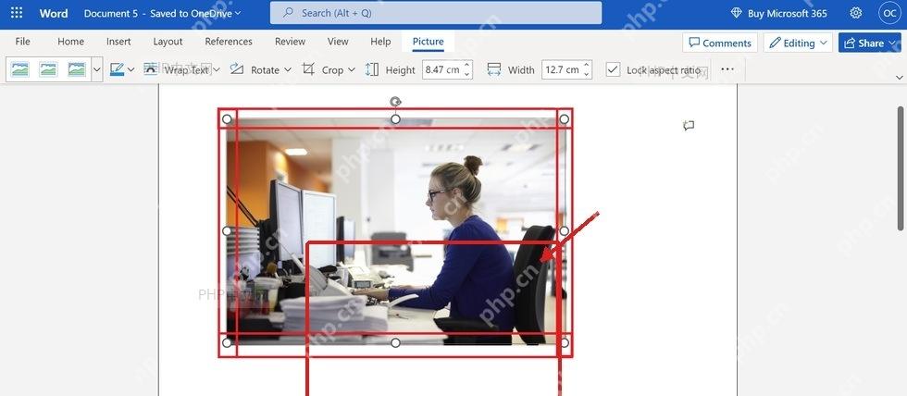Apply the third picture style thumbnail
This screenshot has height=396, width=907.
click(x=77, y=70)
